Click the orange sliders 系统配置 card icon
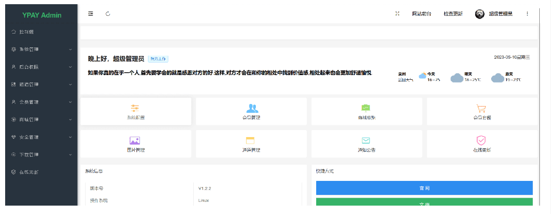Screen dimensions: 551x214 coord(135,108)
